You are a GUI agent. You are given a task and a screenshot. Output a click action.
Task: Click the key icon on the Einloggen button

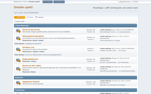pyautogui.click(x=44, y=2)
